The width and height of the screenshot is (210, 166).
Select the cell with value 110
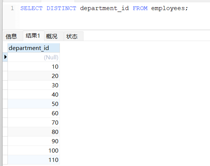34,160
